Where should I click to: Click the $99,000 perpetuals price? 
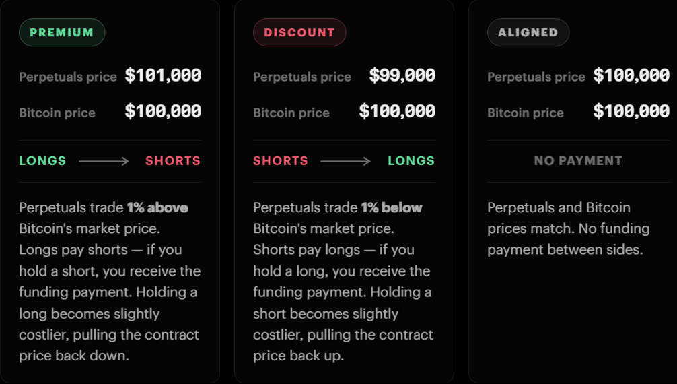(402, 75)
